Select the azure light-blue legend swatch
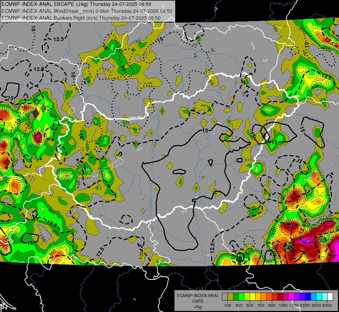Screen dimensions: 339x312 313,297
